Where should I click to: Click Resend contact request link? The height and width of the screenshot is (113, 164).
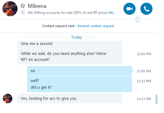(x=96, y=26)
